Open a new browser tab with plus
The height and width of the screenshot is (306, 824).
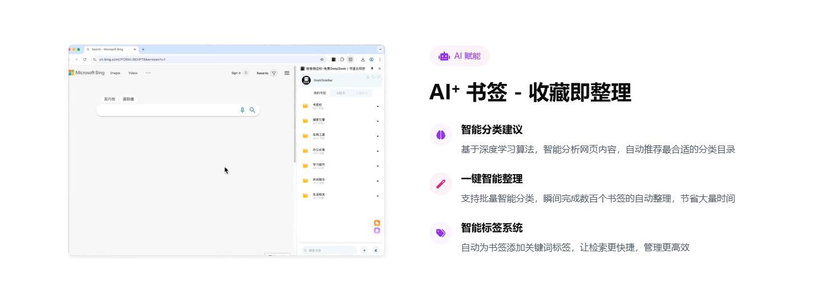coord(143,50)
